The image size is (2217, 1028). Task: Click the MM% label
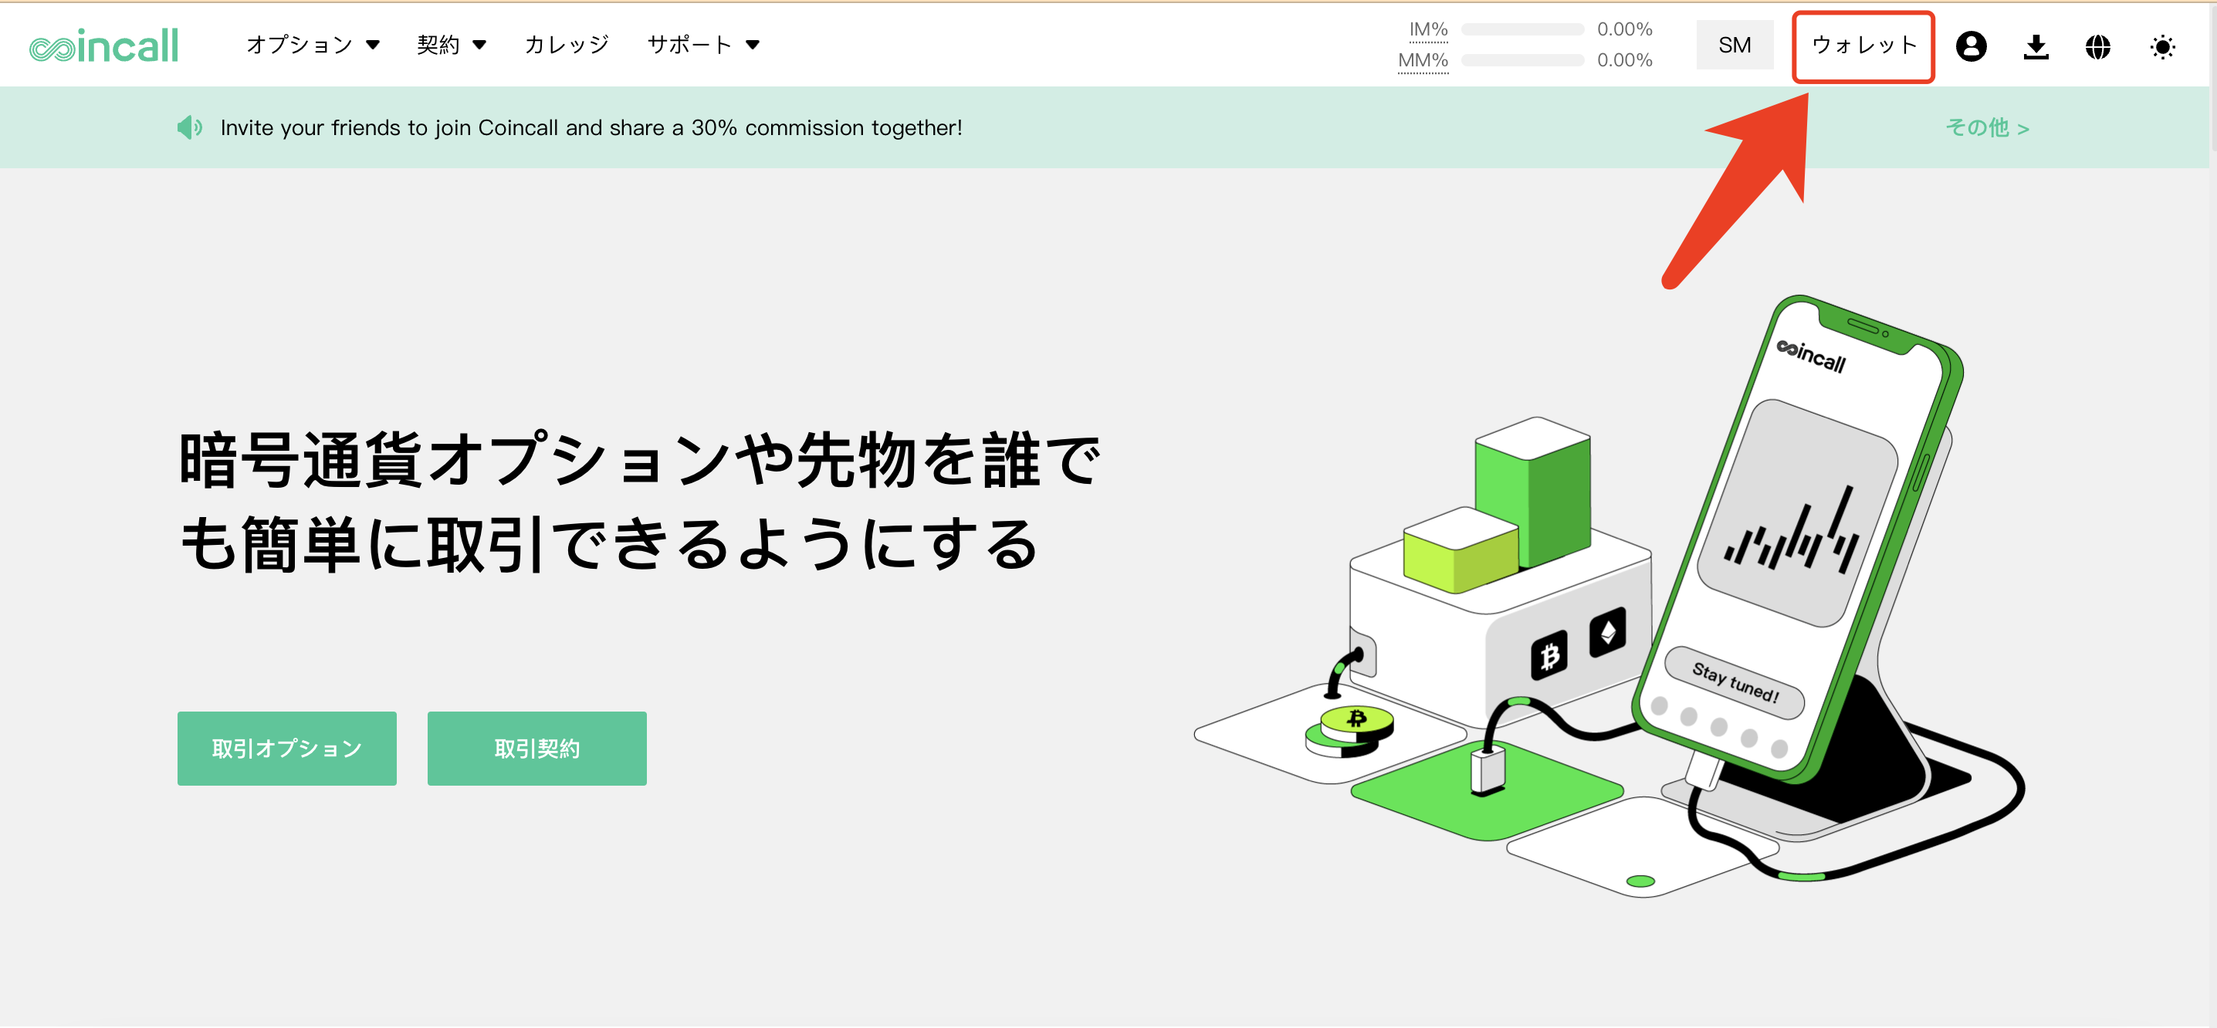(1423, 60)
